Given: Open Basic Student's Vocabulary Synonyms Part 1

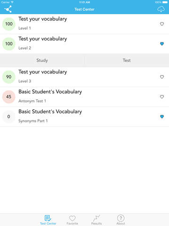Looking at the screenshot, I should tap(84, 116).
